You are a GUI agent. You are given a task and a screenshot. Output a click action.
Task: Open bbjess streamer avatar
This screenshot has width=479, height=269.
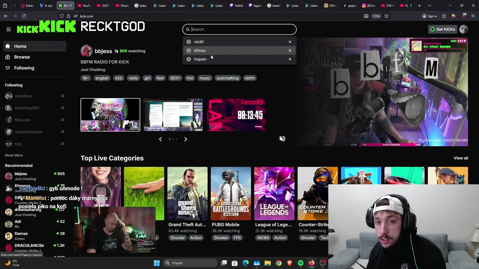pos(86,51)
